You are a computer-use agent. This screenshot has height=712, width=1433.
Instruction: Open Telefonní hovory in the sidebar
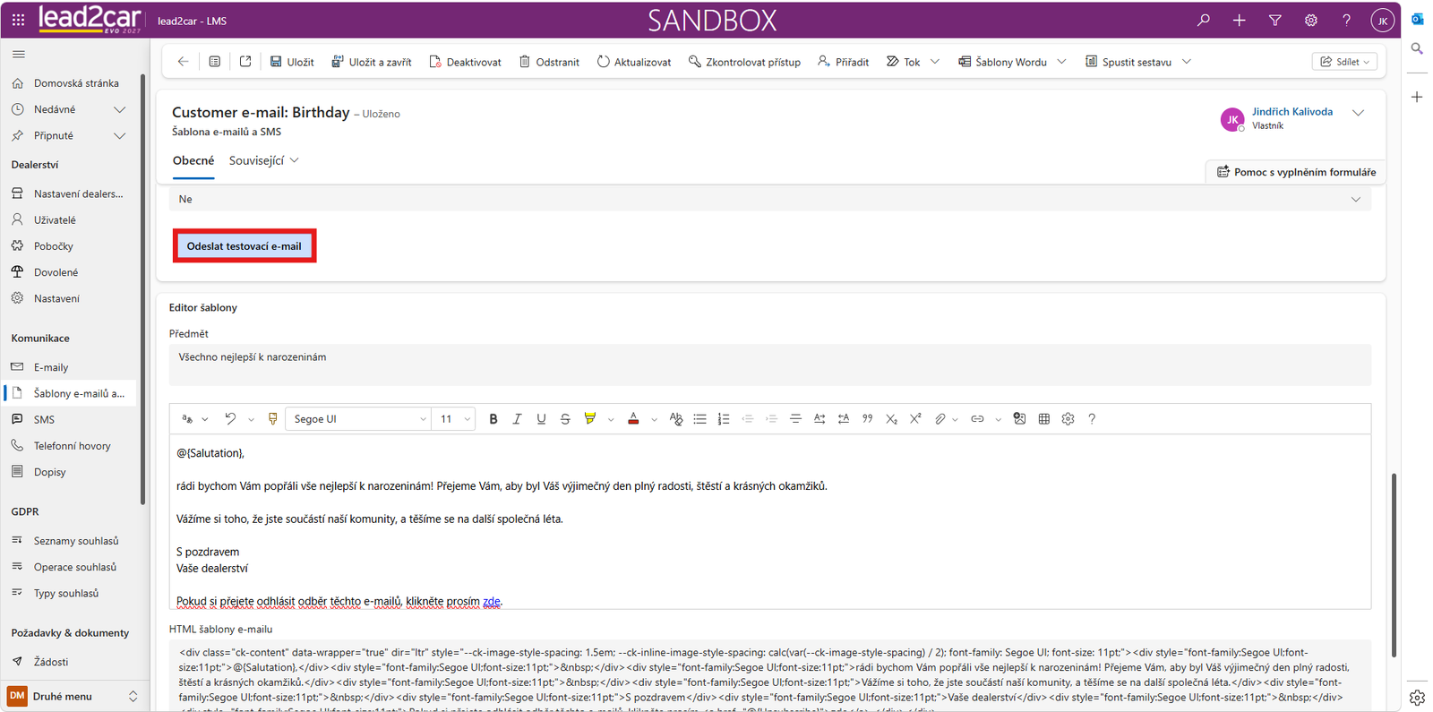coord(70,446)
